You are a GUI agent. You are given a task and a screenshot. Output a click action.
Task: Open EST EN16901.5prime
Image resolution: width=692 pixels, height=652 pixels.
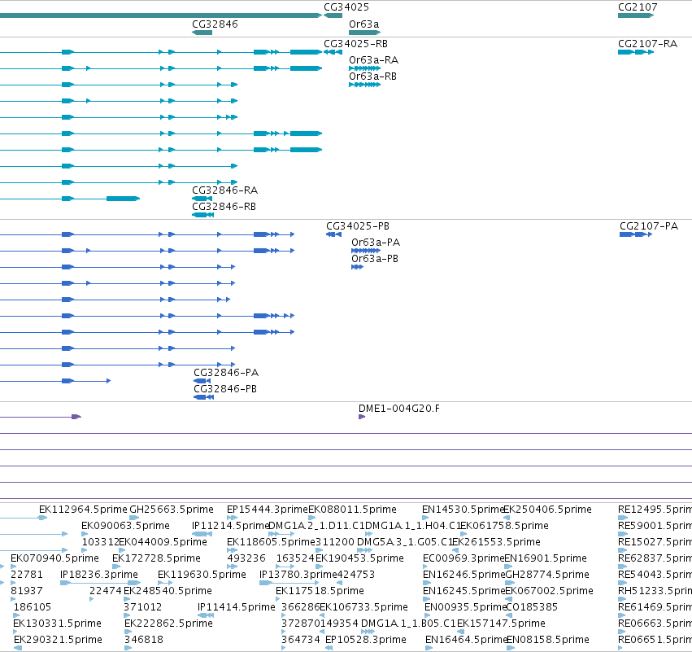click(546, 558)
